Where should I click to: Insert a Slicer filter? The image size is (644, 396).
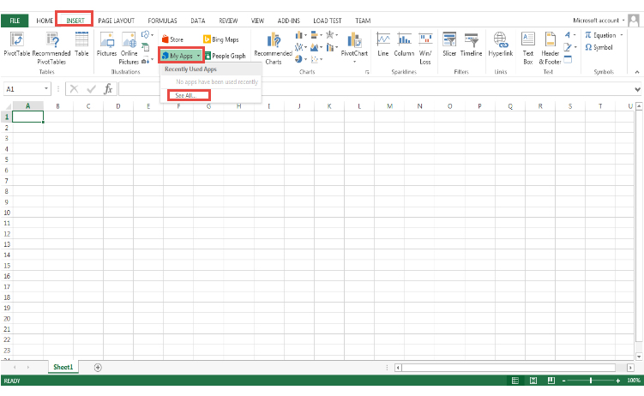tap(449, 44)
